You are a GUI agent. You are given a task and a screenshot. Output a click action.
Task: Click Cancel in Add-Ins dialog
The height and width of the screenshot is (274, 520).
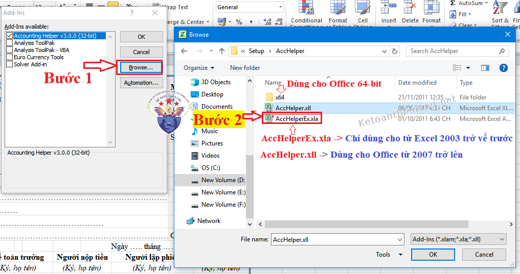click(141, 52)
